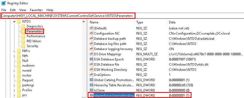Click the data 'C:\Windows\NTDS\ntds.dit'

pos(189,64)
